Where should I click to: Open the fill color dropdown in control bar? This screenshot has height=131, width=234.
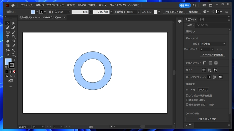(x=37, y=12)
